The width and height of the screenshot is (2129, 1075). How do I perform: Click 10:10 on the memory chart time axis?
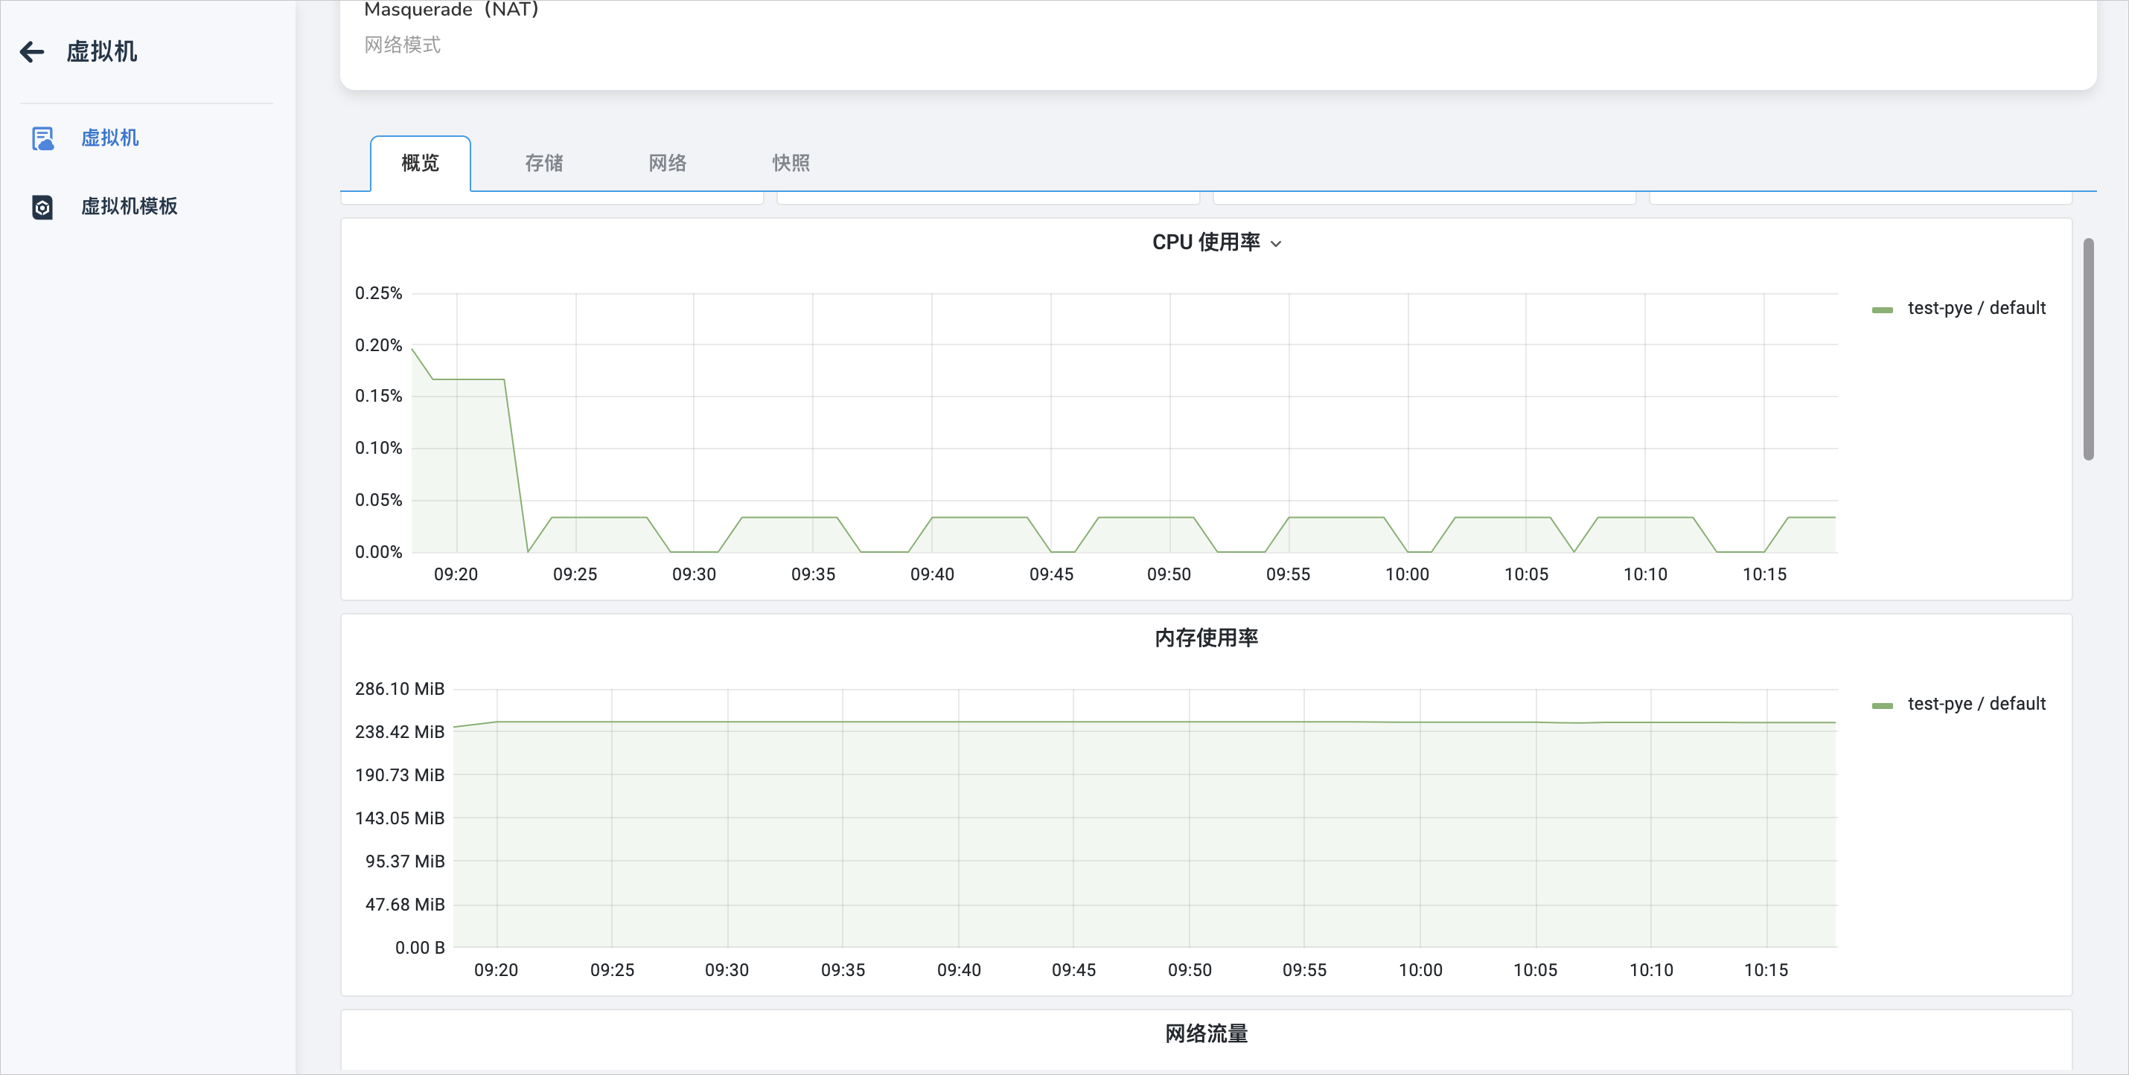pyautogui.click(x=1651, y=970)
